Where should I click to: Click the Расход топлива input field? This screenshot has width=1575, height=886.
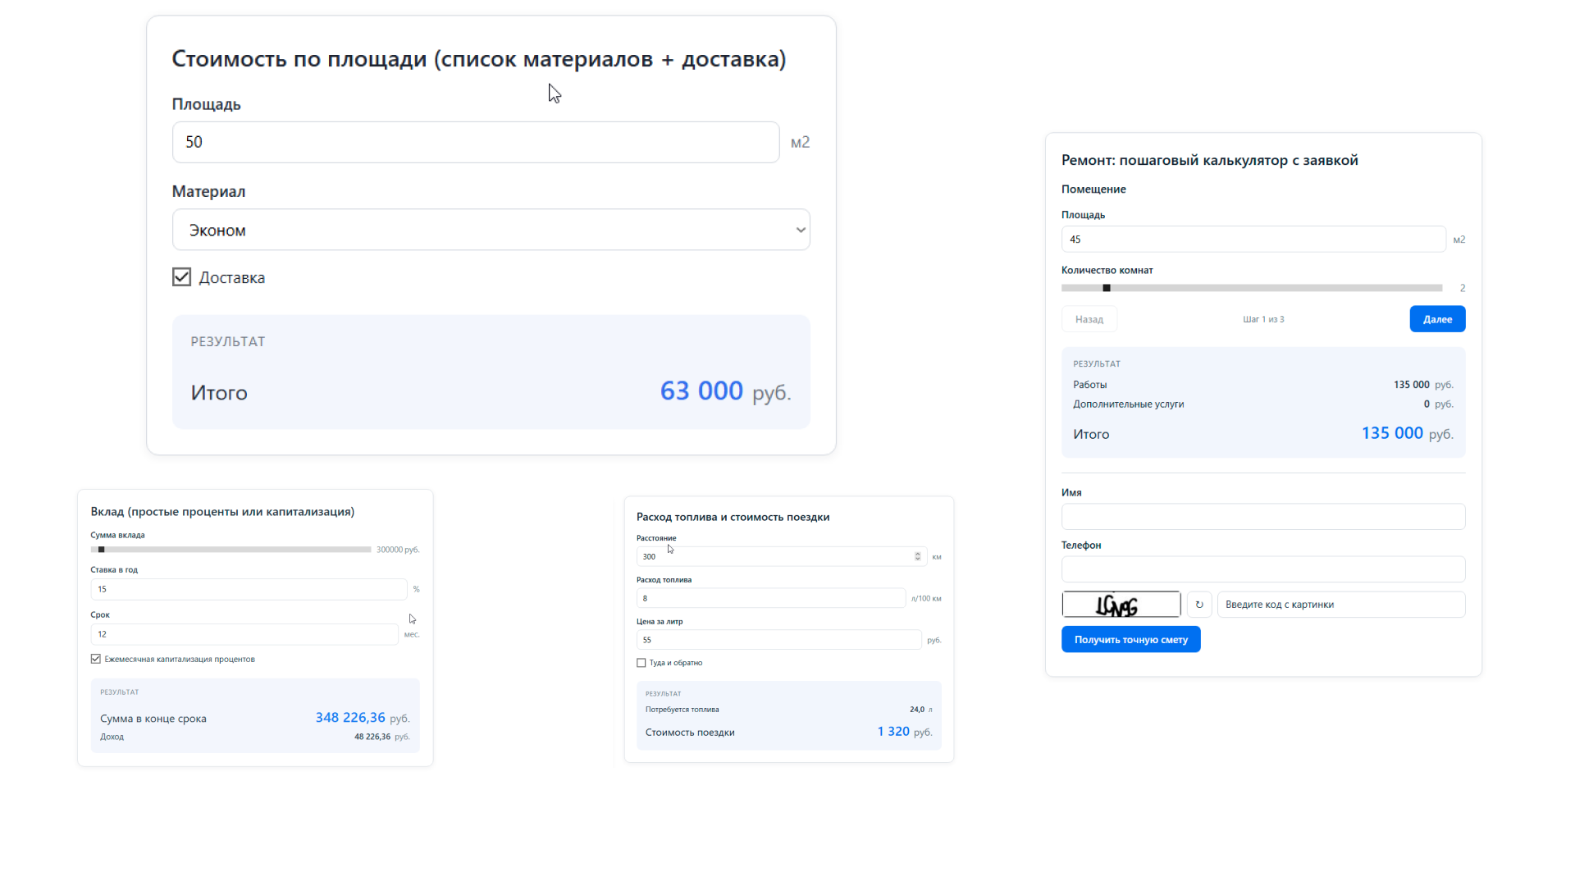[771, 598]
